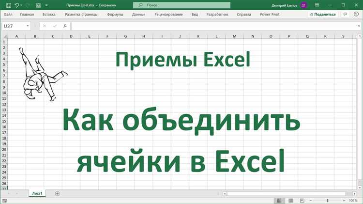
Task: Open the Формулы tab
Action: (115, 15)
